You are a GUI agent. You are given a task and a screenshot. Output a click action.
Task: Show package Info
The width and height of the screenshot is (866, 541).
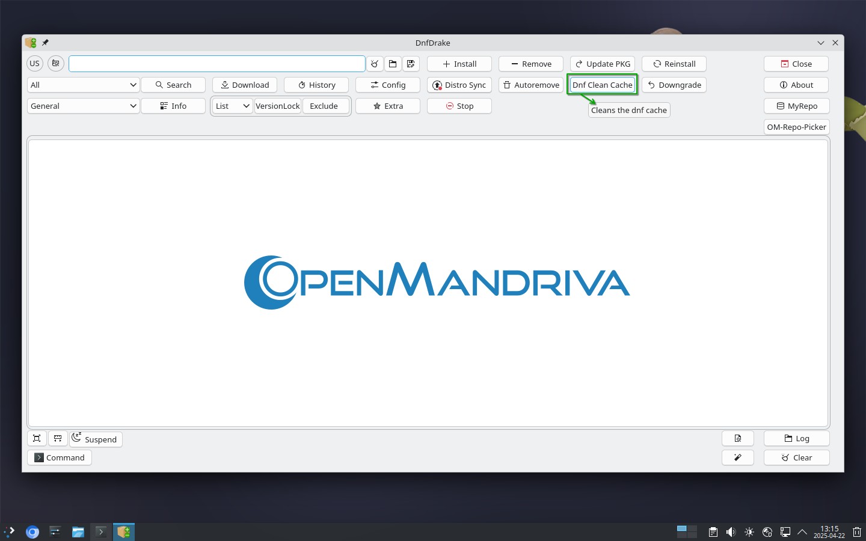pos(173,106)
